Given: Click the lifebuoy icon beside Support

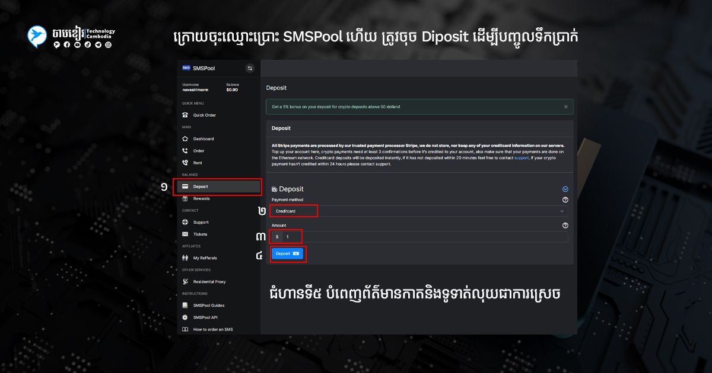Looking at the screenshot, I should [x=186, y=222].
